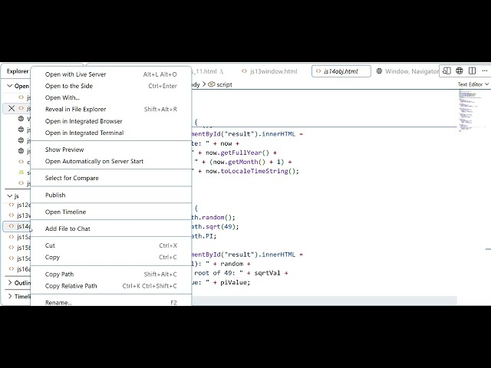The height and width of the screenshot is (368, 491).
Task: Click Open With... in context menu
Action: coord(111,97)
